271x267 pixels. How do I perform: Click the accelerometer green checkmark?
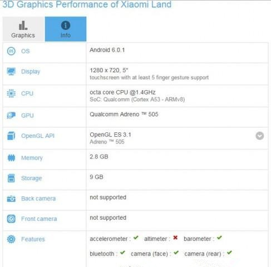pyautogui.click(x=136, y=238)
